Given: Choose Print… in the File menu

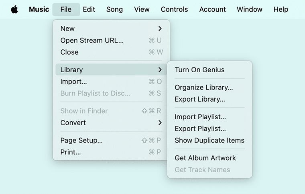Looking at the screenshot, I should coord(111,152).
